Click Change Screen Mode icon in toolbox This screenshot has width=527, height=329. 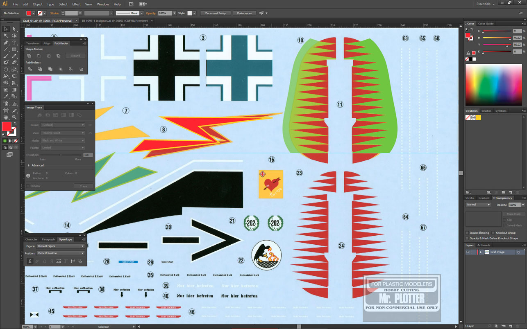[9, 154]
